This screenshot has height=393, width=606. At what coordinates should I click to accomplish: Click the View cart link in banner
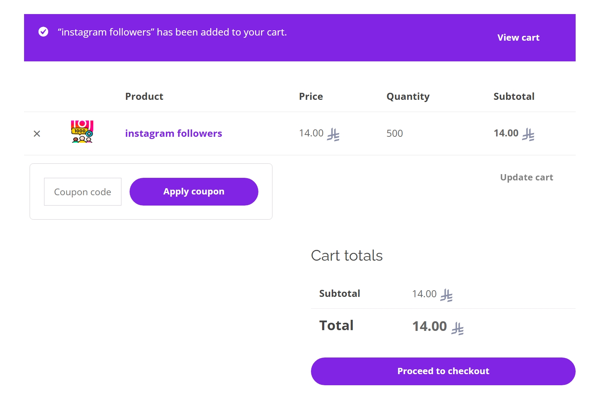pyautogui.click(x=518, y=38)
